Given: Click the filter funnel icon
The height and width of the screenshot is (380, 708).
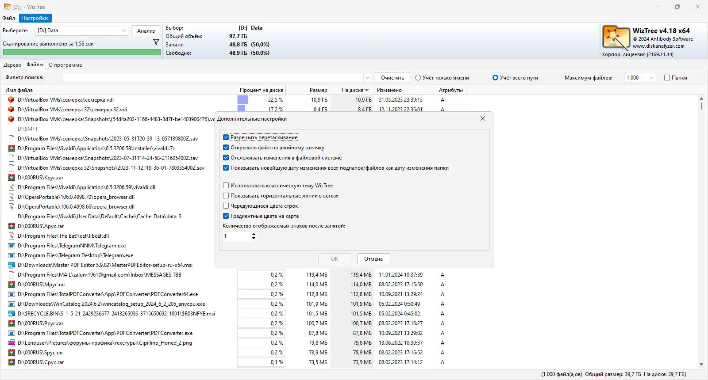Looking at the screenshot, I should (156, 42).
